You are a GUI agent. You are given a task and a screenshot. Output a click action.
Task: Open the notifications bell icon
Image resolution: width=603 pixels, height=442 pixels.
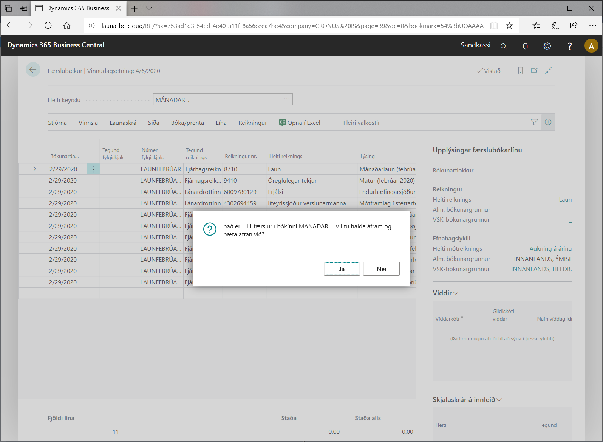tap(525, 46)
